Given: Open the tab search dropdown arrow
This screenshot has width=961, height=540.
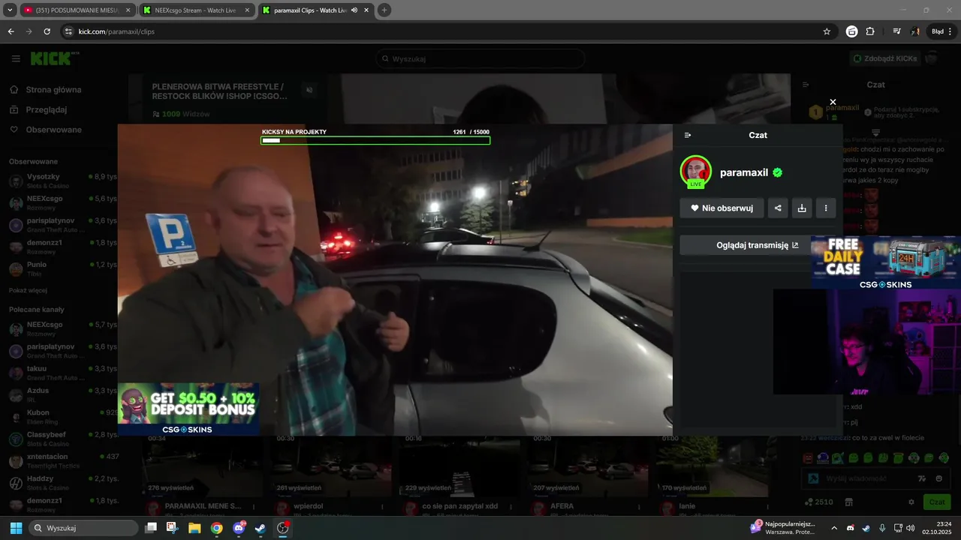Looking at the screenshot, I should pyautogui.click(x=10, y=10).
